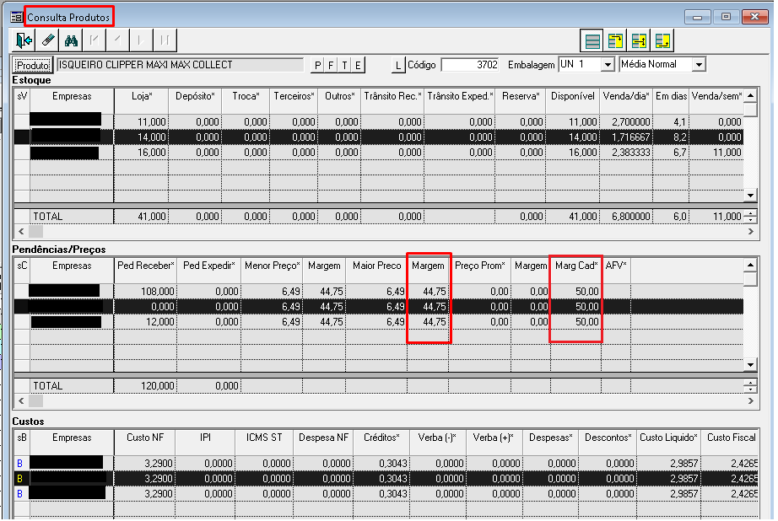Click Pendências horizontal scroll left arrow
778x521 pixels.
click(21, 400)
